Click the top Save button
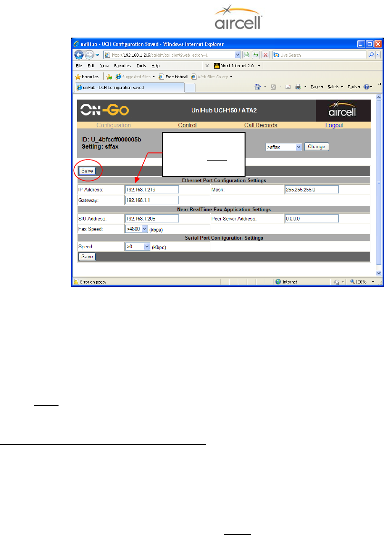384x535 pixels. [x=87, y=171]
